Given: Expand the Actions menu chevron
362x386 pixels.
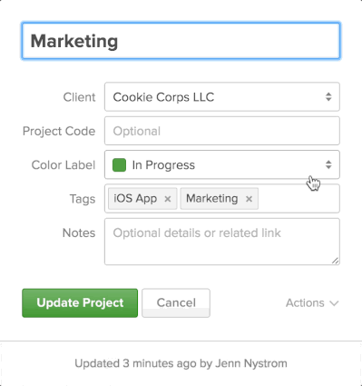Looking at the screenshot, I should click(334, 303).
